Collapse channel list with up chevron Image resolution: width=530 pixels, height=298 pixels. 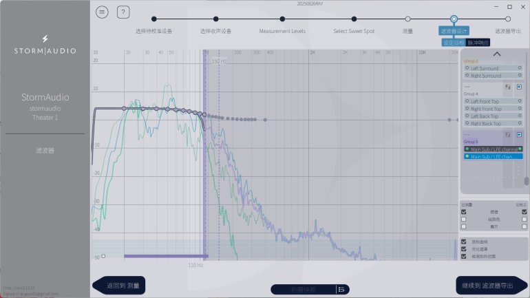point(496,54)
